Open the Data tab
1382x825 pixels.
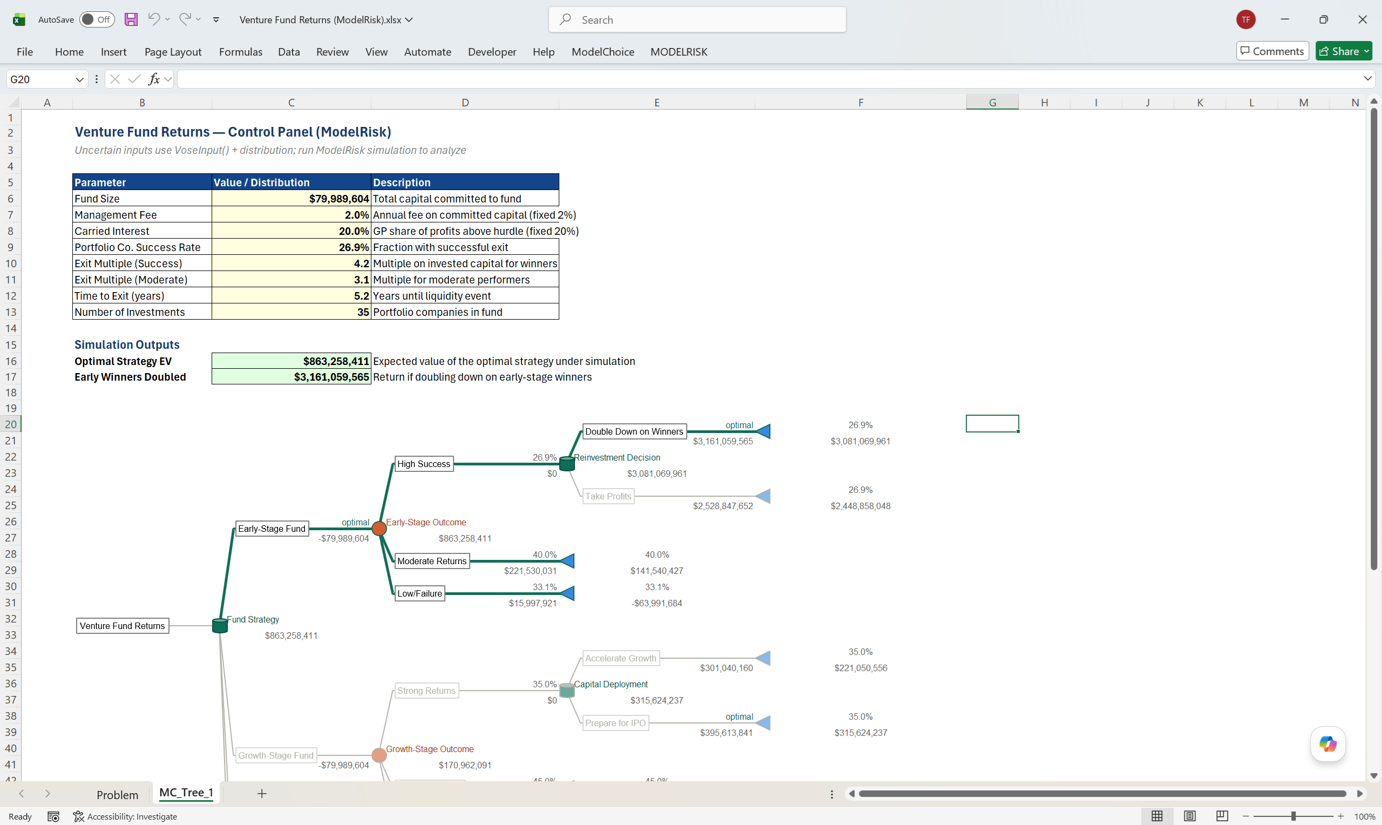[289, 52]
